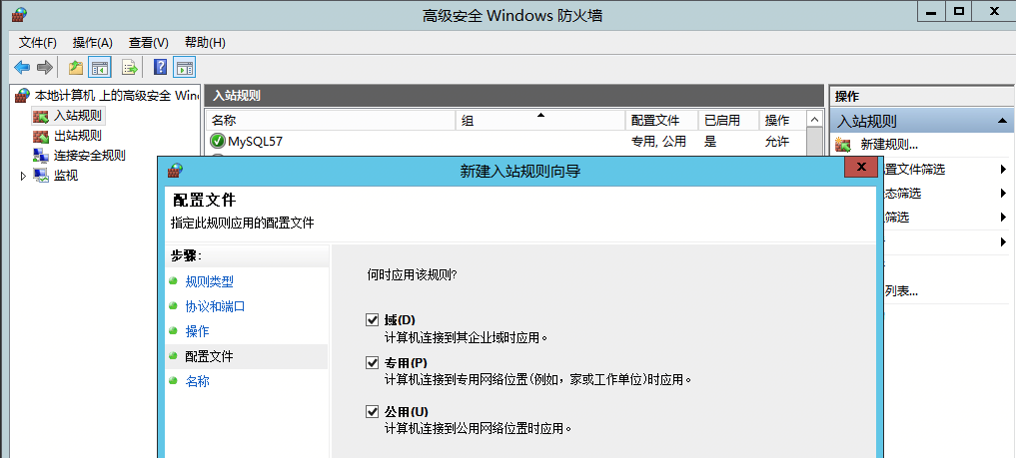Image resolution: width=1016 pixels, height=458 pixels.
Task: Select the MySQL57 rule row
Action: [507, 141]
